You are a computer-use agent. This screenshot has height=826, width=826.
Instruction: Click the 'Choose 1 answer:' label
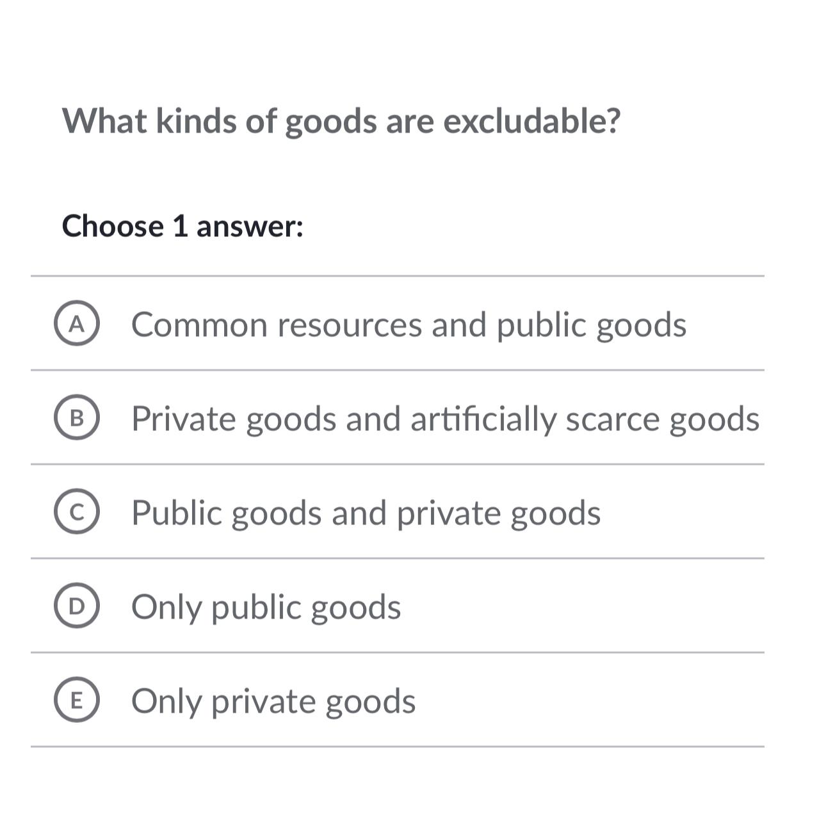tap(183, 225)
